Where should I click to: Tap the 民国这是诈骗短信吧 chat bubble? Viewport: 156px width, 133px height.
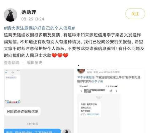[x=22, y=112]
